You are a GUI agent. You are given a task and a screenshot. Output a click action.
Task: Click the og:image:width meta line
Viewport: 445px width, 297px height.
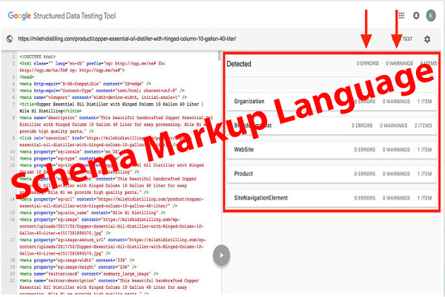click(77, 260)
